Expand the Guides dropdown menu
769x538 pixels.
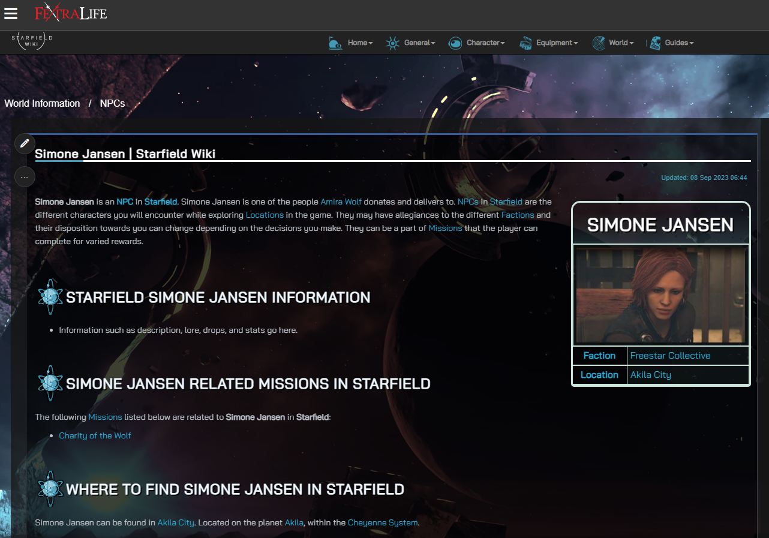[679, 43]
